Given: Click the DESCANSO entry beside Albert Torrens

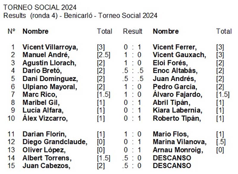Looking at the screenshot, I should tap(172, 158).
